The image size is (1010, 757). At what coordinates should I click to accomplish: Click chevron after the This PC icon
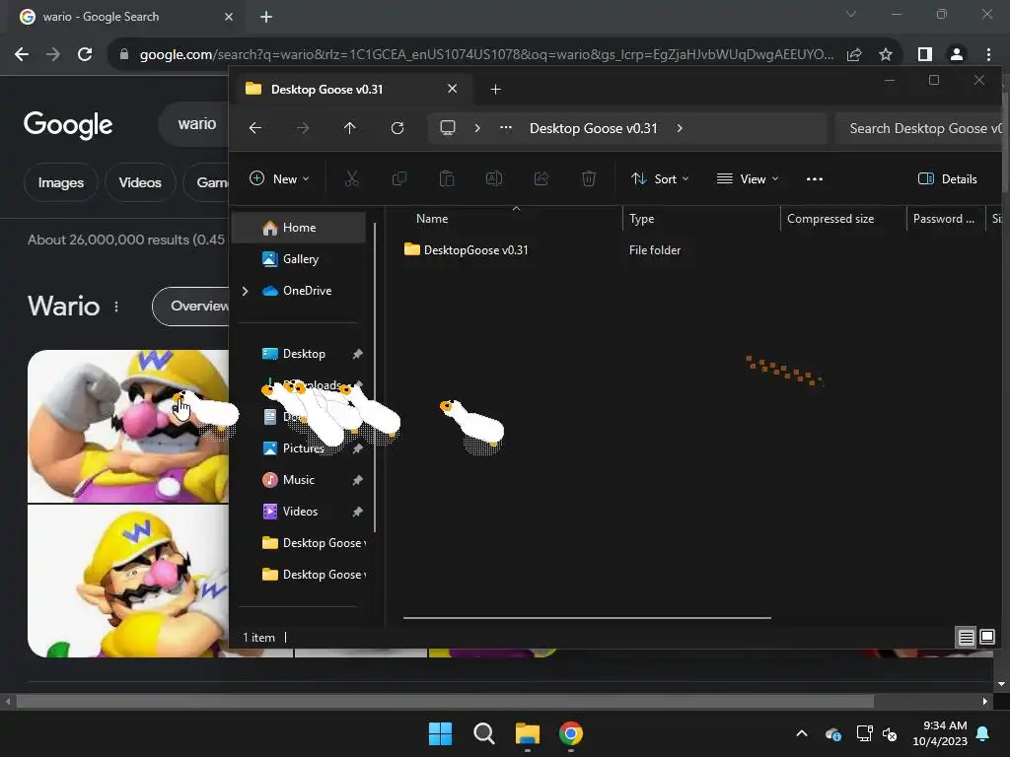click(x=477, y=128)
